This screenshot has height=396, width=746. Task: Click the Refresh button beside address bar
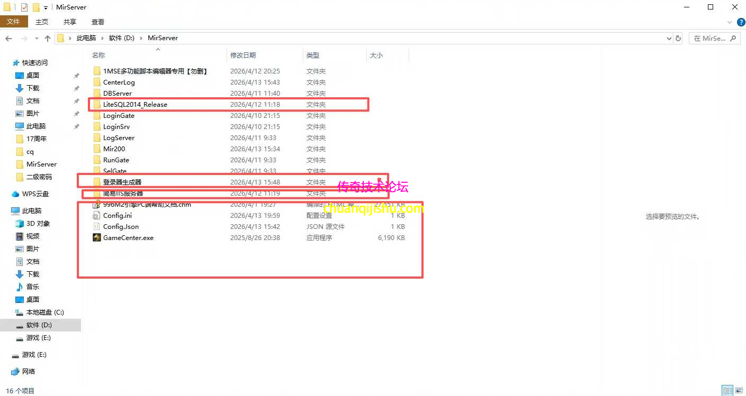tap(678, 38)
